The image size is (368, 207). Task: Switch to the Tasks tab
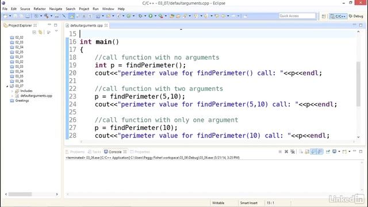pos(94,152)
